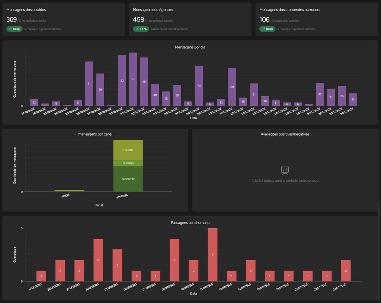This screenshot has height=303, width=381.
Task: Click the 100% badge under 369
Action: (x=15, y=29)
